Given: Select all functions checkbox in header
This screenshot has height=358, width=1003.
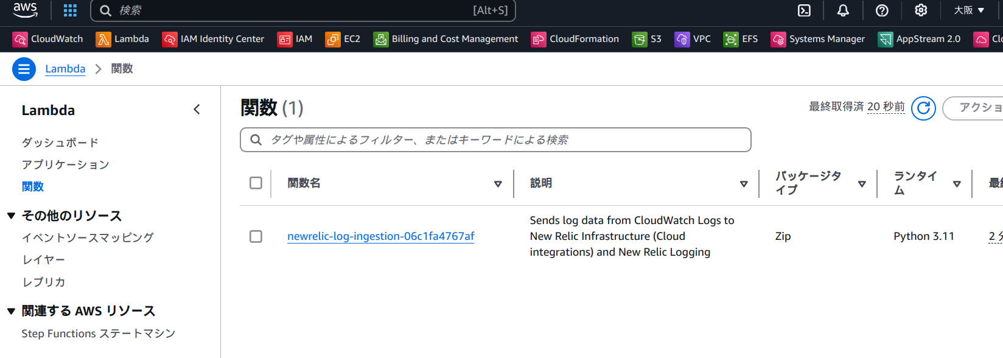Looking at the screenshot, I should point(256,183).
